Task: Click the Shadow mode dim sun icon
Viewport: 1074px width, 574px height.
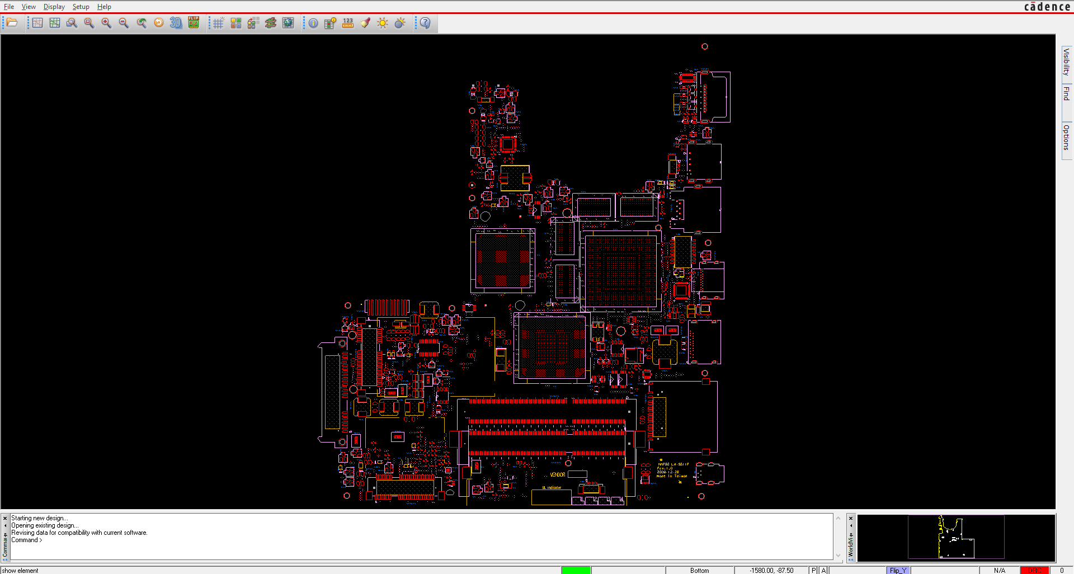Action: [x=400, y=23]
